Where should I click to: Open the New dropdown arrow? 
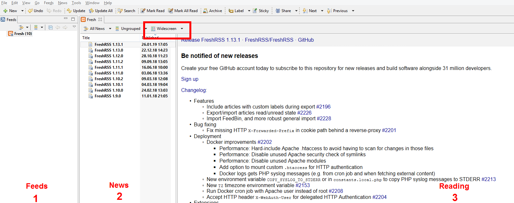[x=22, y=11]
